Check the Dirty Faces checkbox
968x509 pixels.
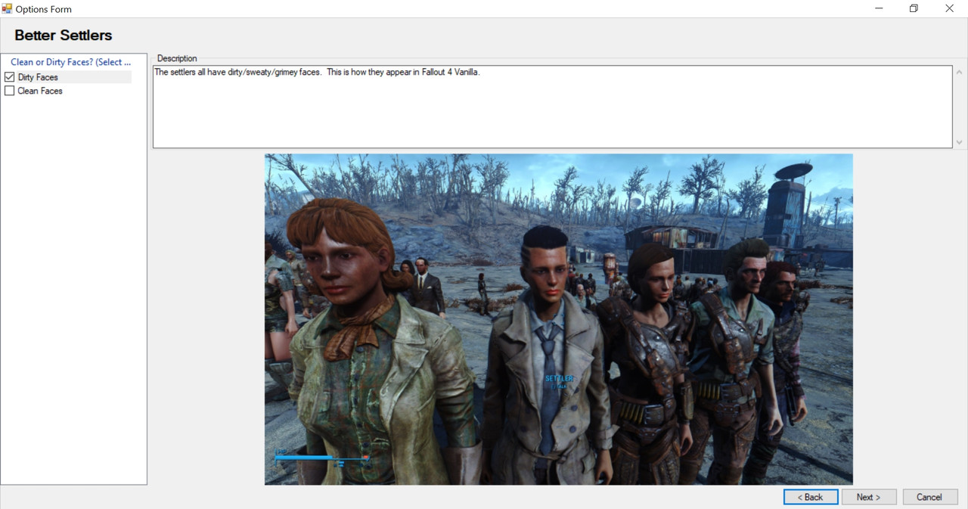(x=10, y=77)
